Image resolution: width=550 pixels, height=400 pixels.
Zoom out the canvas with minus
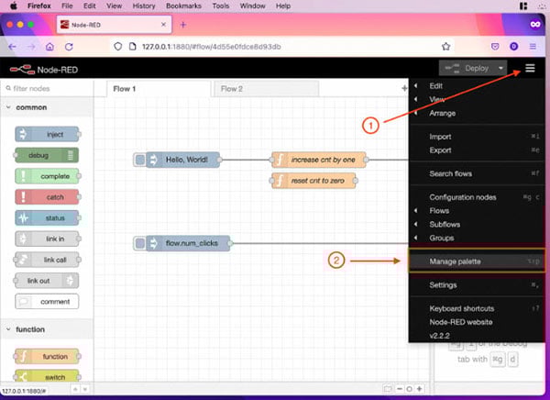[x=400, y=389]
